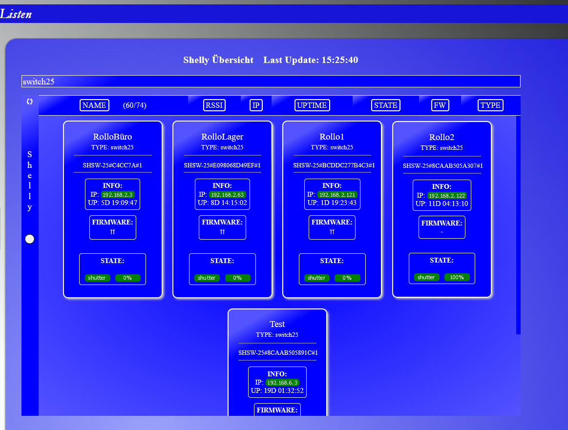This screenshot has height=430, width=568.
Task: Click the vertical scrollbar beside the device list
Action: tap(518, 225)
